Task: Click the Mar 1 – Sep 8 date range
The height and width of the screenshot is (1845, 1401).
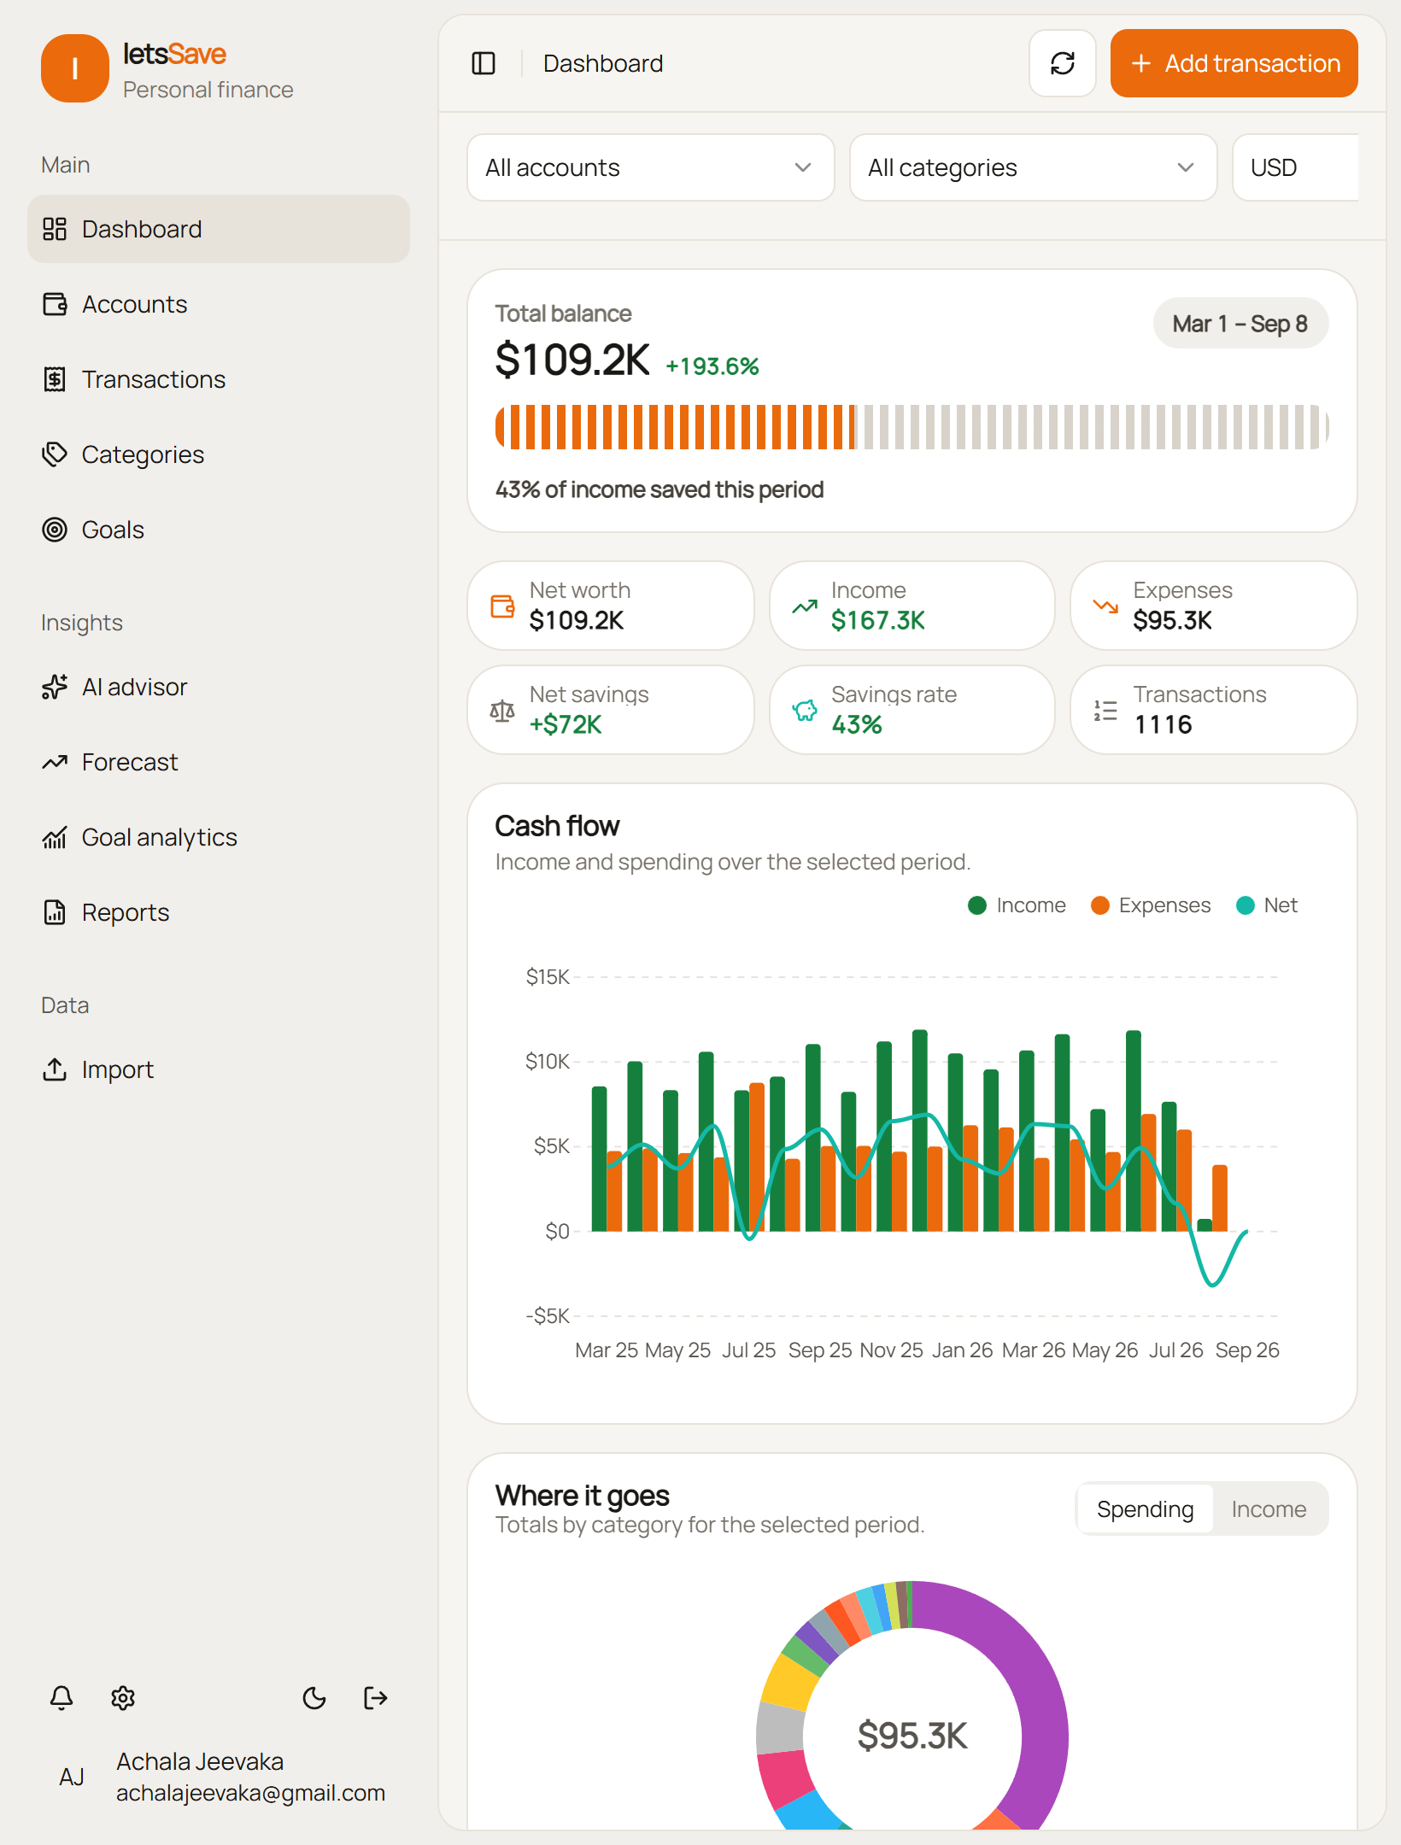Action: point(1240,324)
